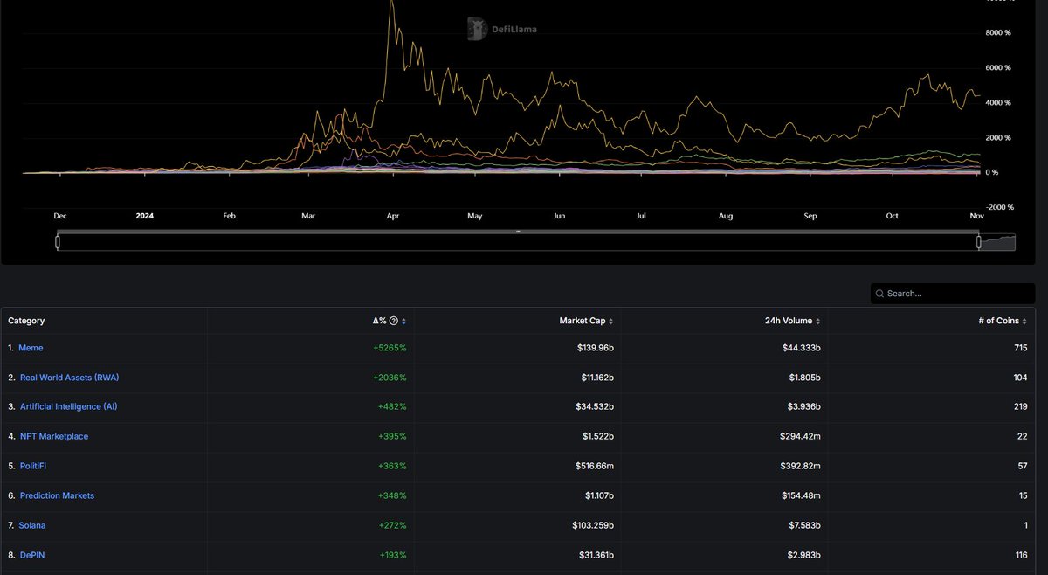Click Solana 24h volume $7.583b
The height and width of the screenshot is (575, 1048).
coord(803,525)
